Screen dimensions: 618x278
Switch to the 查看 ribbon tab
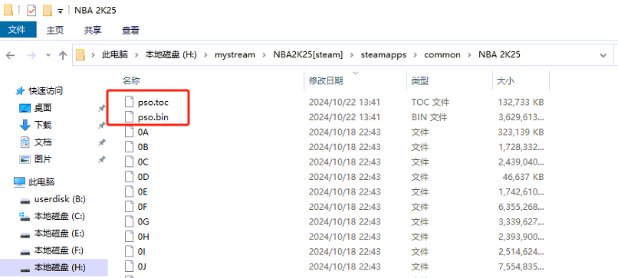130,30
